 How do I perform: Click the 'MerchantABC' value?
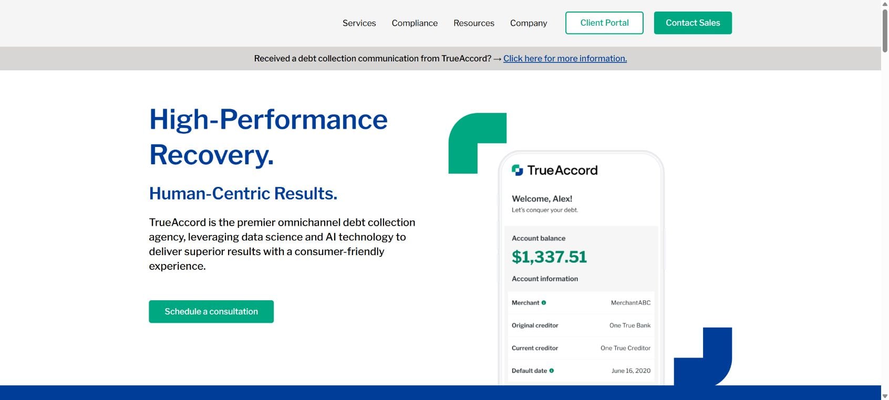630,303
